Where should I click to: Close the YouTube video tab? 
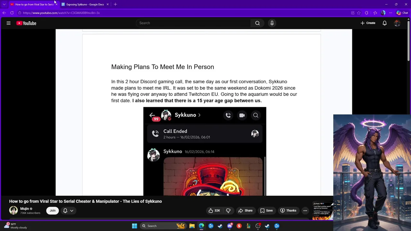56,4
